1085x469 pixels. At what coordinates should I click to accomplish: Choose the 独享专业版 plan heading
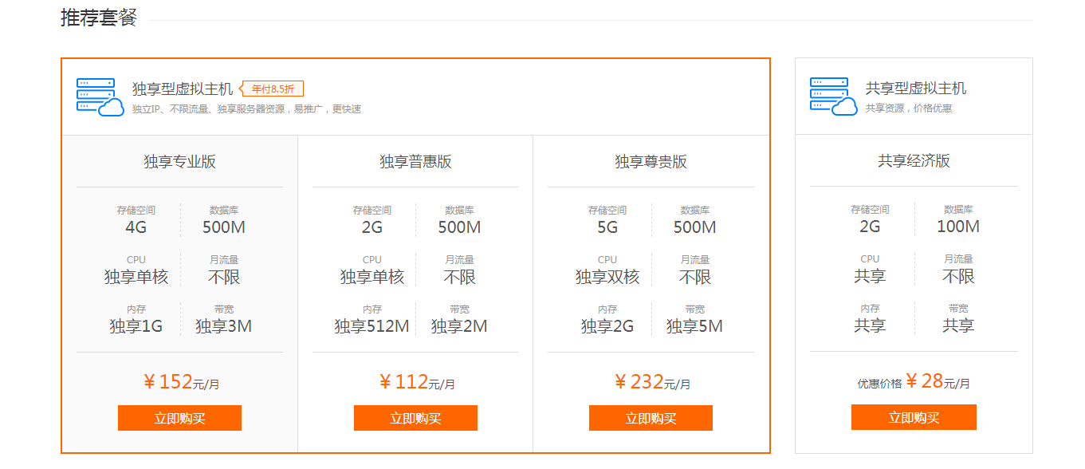tap(179, 162)
